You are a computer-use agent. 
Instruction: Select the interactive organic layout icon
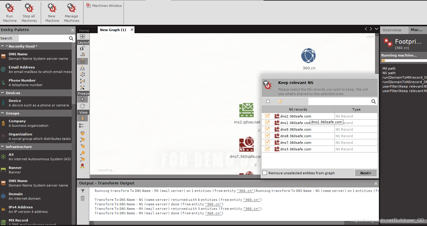point(82,88)
